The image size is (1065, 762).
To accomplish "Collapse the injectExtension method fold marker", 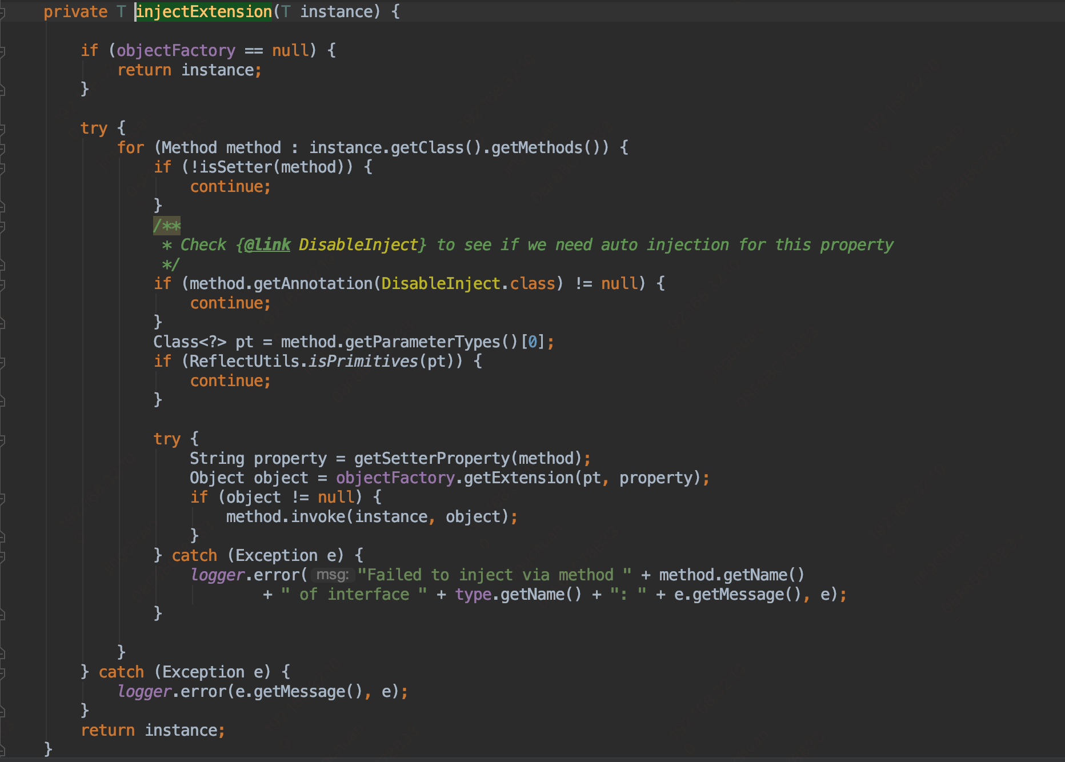I will coord(2,12).
